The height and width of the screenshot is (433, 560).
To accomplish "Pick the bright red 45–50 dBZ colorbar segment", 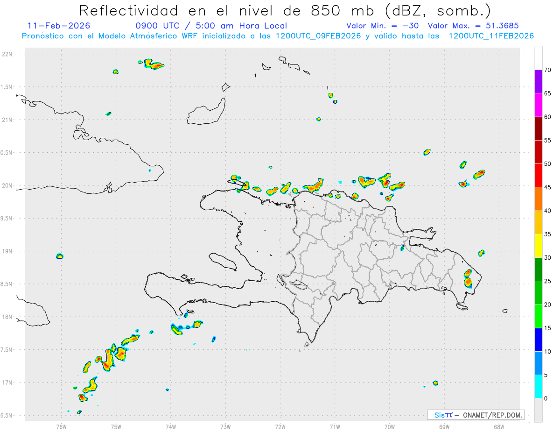I will point(538,175).
